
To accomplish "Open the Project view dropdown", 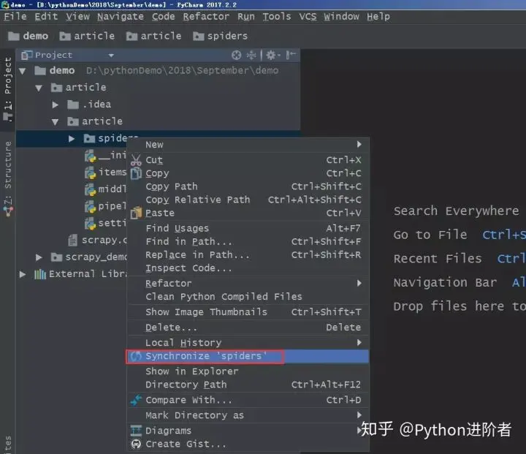I will click(111, 56).
